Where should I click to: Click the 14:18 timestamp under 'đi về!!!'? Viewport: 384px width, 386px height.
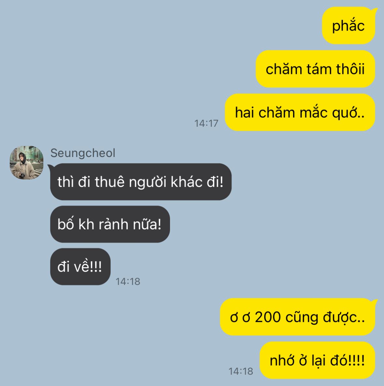click(x=128, y=281)
